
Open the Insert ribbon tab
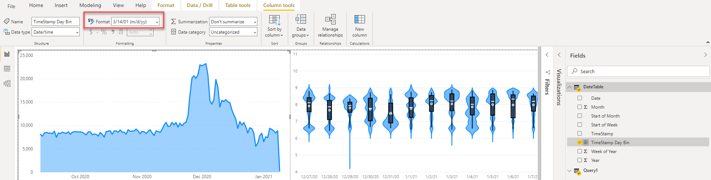pos(61,5)
